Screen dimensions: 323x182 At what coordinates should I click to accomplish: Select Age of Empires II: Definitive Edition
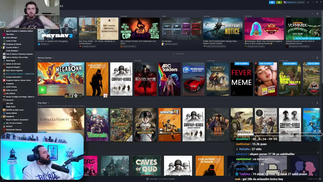pyautogui.click(x=19, y=31)
